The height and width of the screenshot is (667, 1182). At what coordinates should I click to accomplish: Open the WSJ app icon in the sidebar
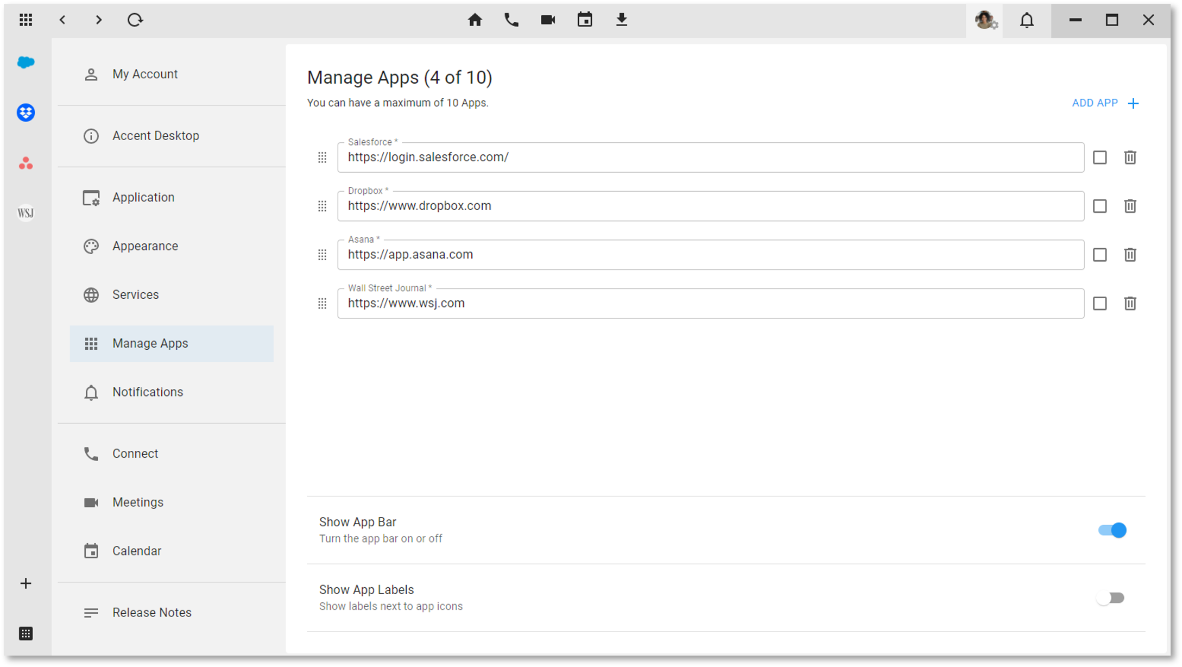26,213
